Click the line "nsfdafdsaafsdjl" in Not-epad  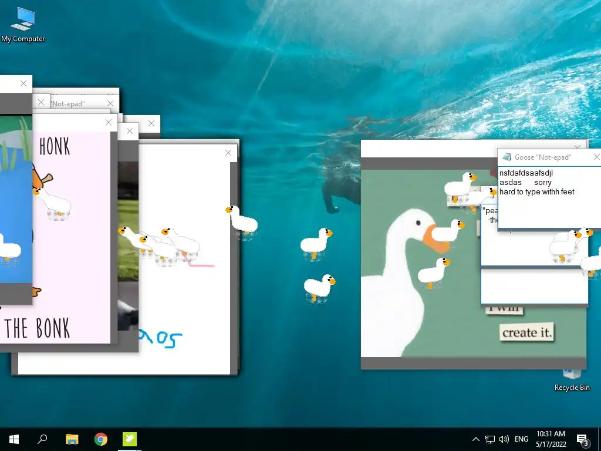tap(526, 173)
